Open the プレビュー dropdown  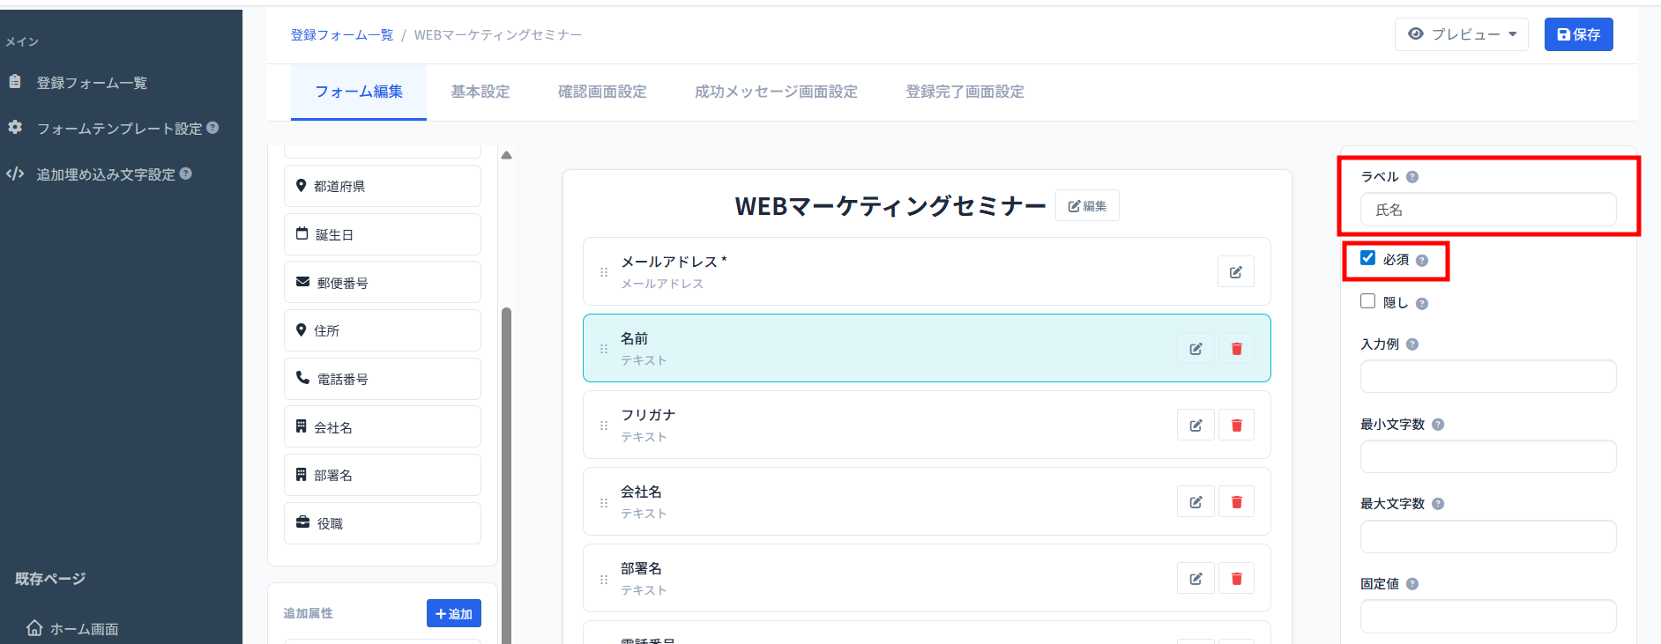[x=1461, y=34]
